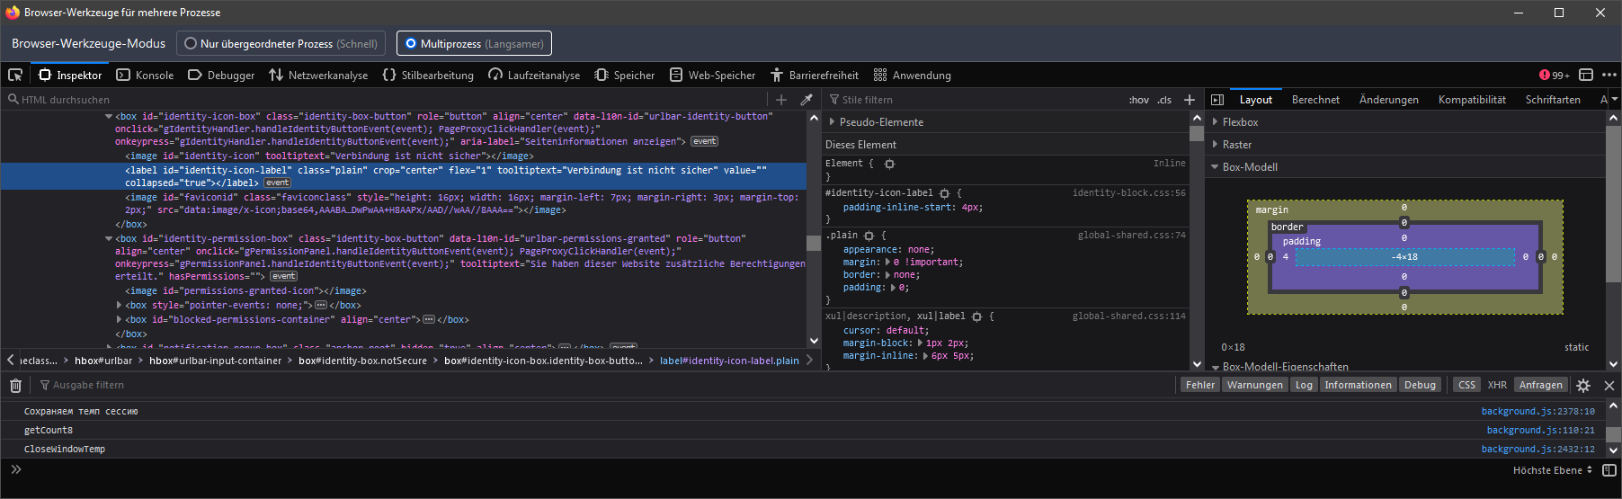Open the Berechnet sidebar tab

click(x=1315, y=100)
